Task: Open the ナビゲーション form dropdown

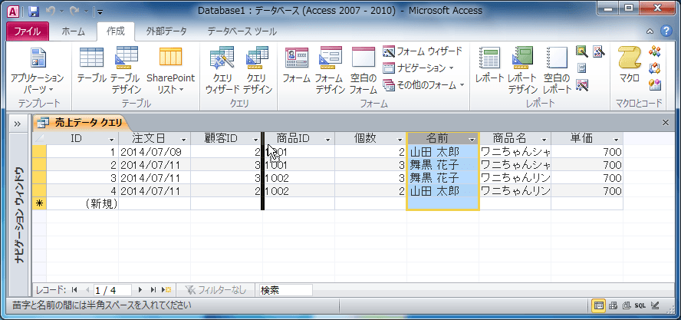Action: (x=418, y=68)
